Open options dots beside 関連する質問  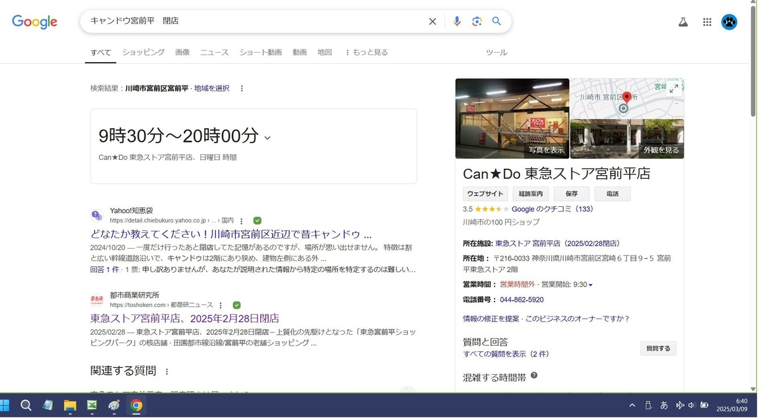click(x=167, y=372)
